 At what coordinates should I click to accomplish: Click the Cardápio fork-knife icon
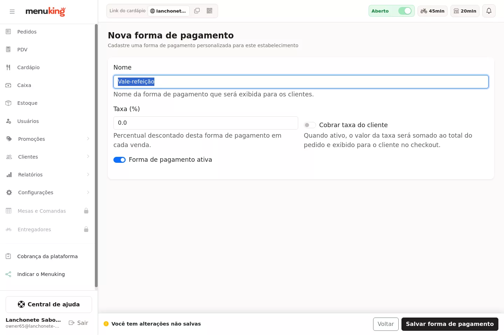tap(8, 67)
